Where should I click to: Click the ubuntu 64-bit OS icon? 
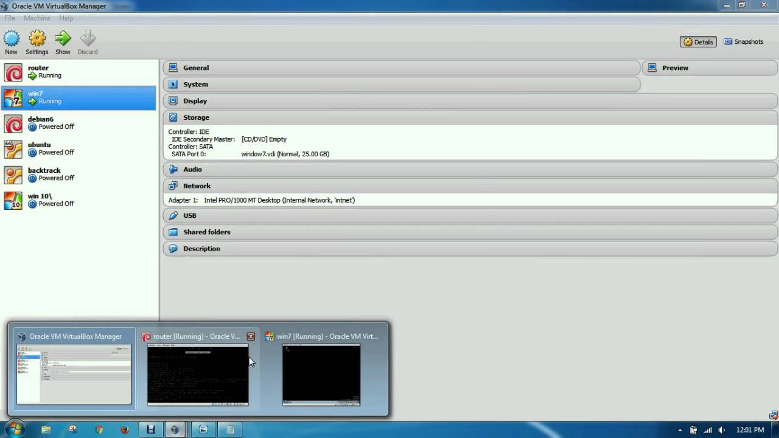click(13, 149)
